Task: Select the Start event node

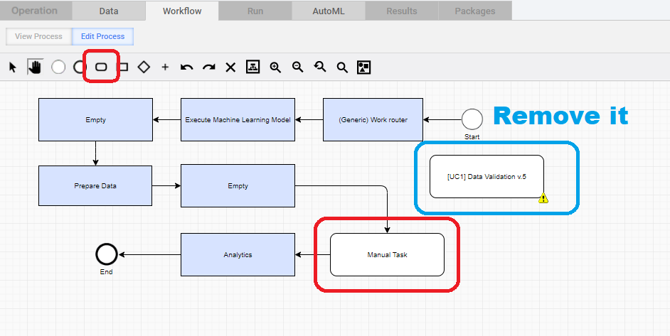Action: pyautogui.click(x=472, y=119)
